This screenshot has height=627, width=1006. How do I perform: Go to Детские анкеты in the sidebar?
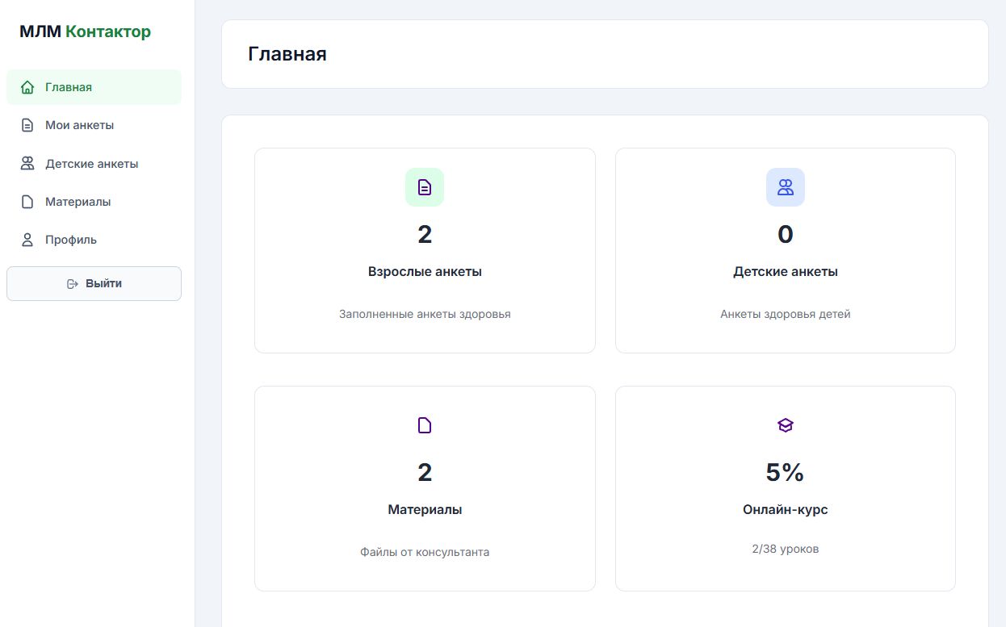94,164
